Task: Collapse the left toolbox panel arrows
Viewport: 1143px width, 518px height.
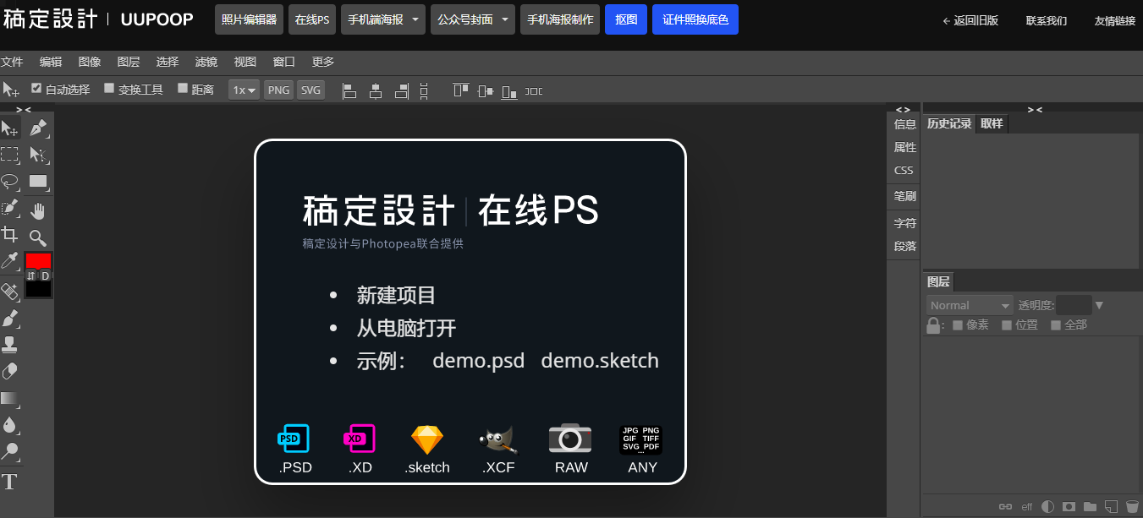Action: pyautogui.click(x=23, y=109)
